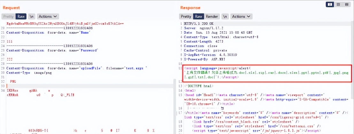The height and width of the screenshot is (134, 354).
Task: Switch Request view to Raw tab
Action: pyautogui.click(x=21, y=17)
